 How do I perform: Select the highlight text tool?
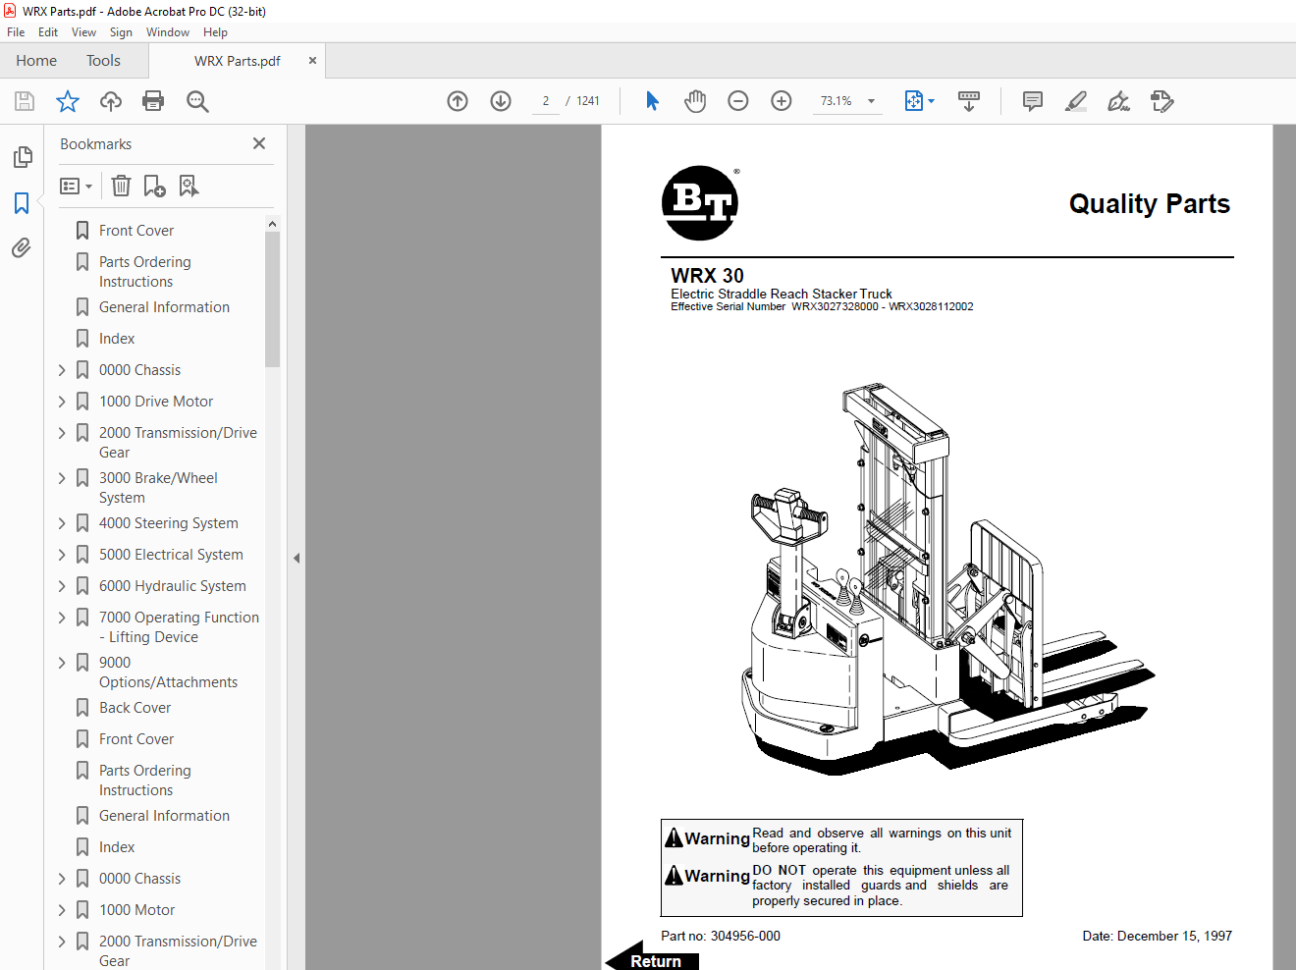tap(1076, 101)
